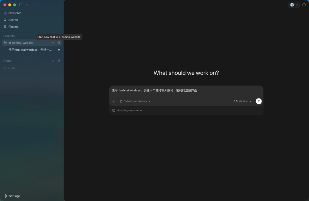
Task: Open the 5.5 Medium model dropdown
Action: tap(243, 101)
